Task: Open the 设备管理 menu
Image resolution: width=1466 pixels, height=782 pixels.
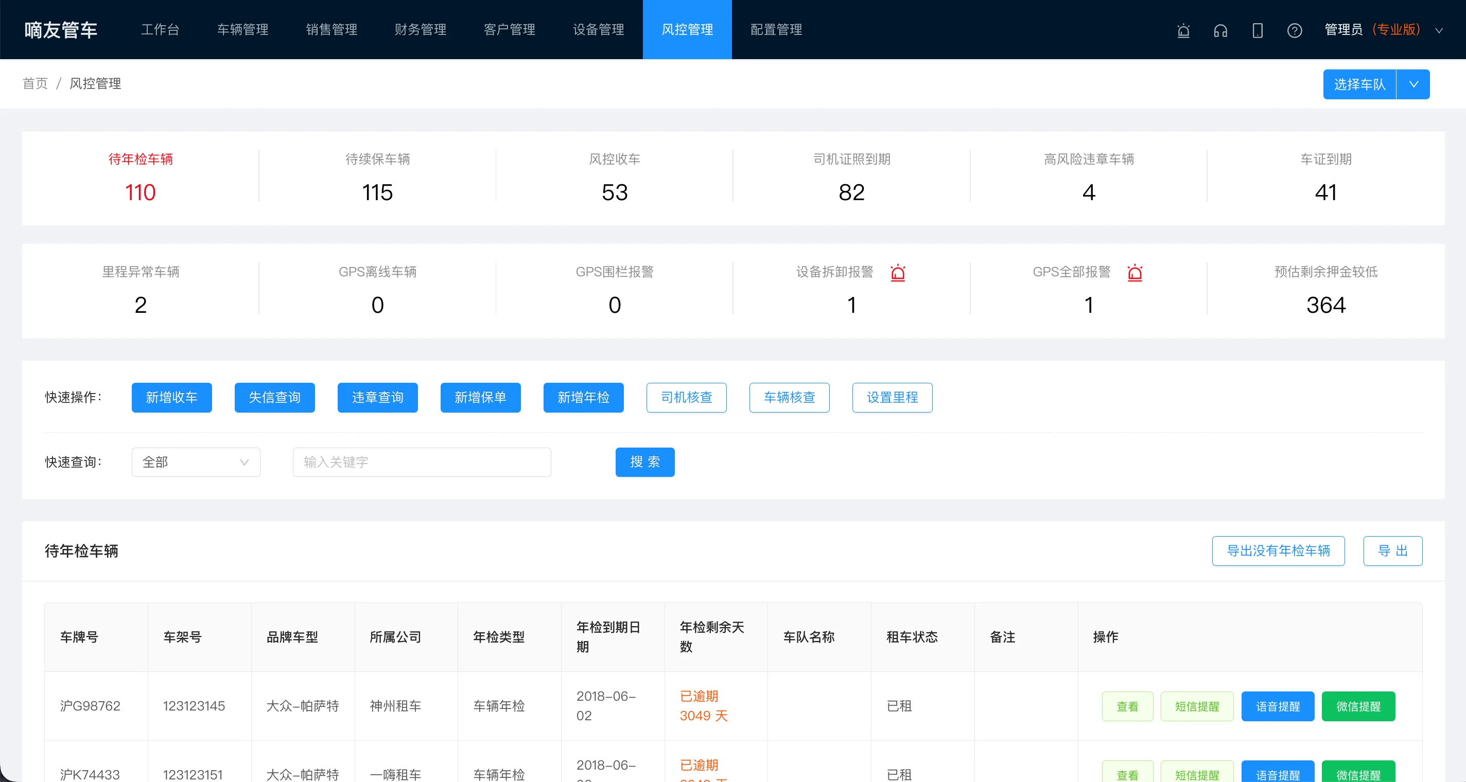Action: coord(598,29)
